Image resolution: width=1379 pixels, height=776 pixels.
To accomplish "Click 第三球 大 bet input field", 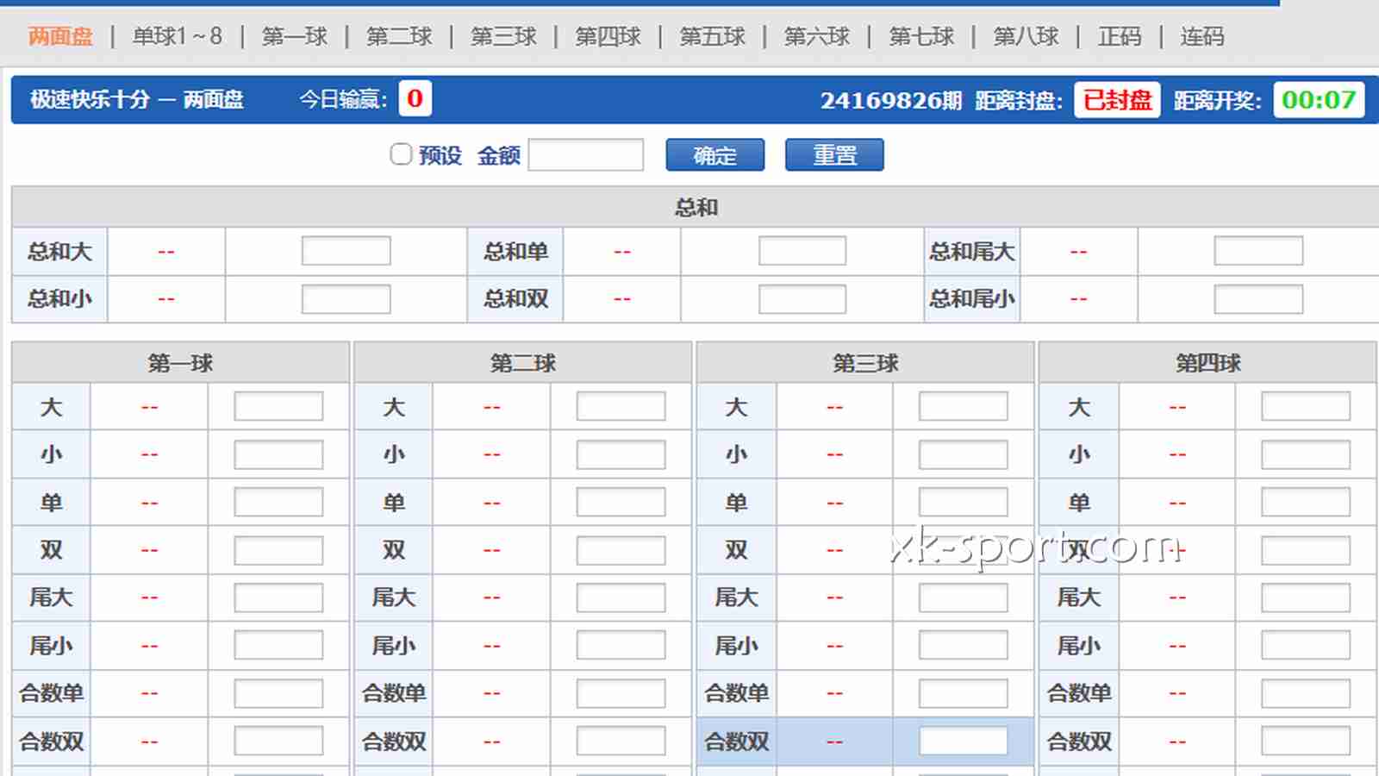I will 963,406.
